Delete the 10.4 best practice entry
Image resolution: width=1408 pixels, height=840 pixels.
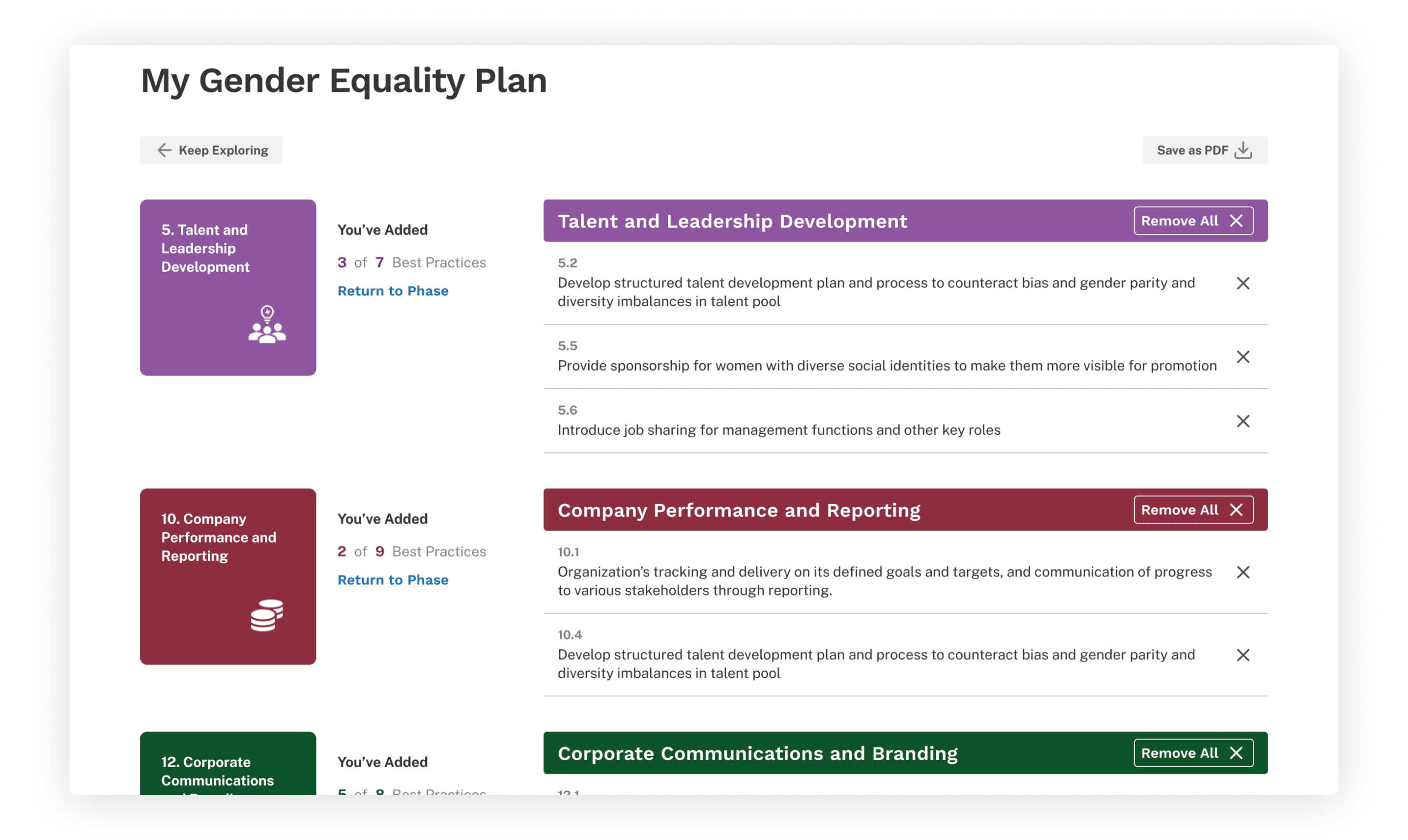pyautogui.click(x=1242, y=655)
